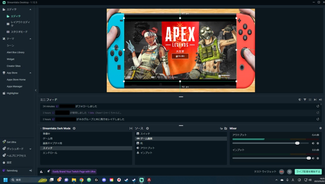
Task: Go to Creator Sites
Action: point(14,66)
